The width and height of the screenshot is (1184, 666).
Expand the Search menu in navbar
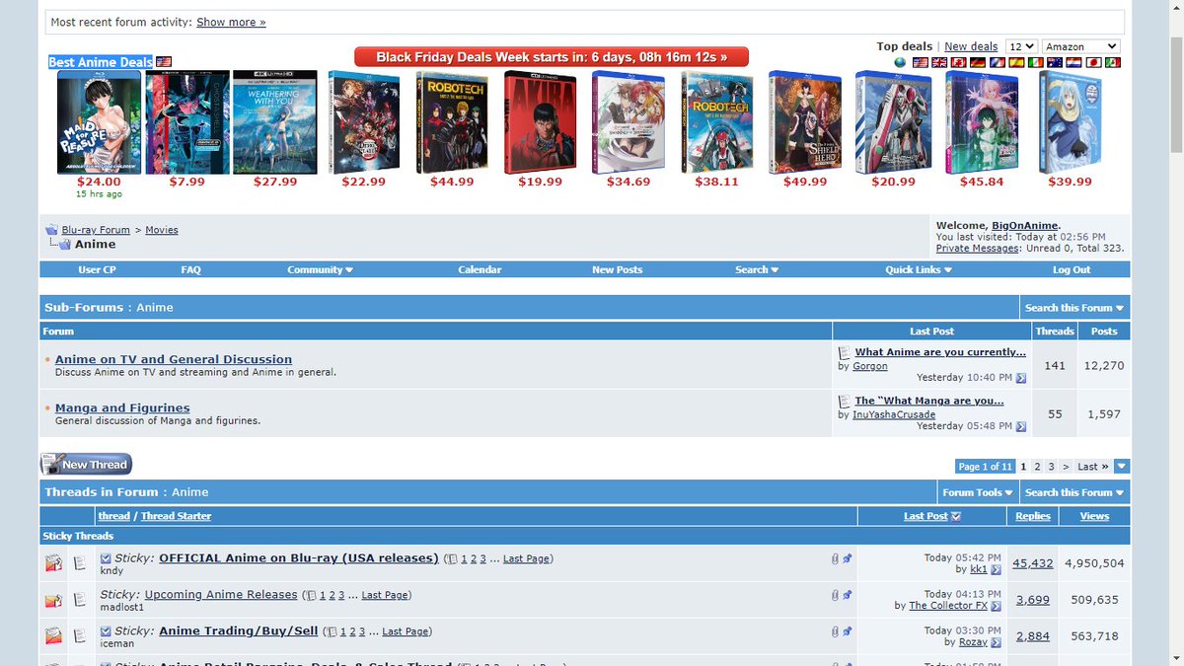757,269
